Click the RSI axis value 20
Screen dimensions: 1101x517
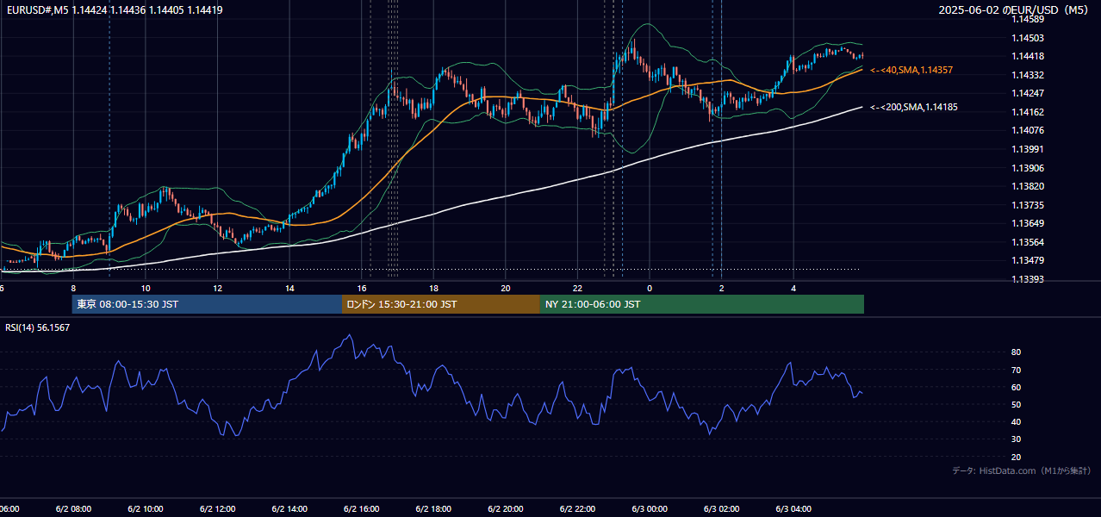coord(1016,458)
